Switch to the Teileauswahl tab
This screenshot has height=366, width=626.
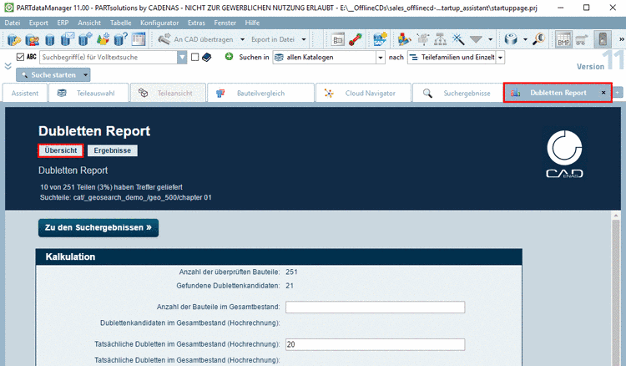click(x=88, y=93)
